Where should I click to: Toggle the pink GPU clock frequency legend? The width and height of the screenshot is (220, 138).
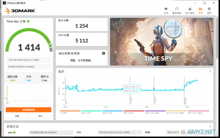198,112
